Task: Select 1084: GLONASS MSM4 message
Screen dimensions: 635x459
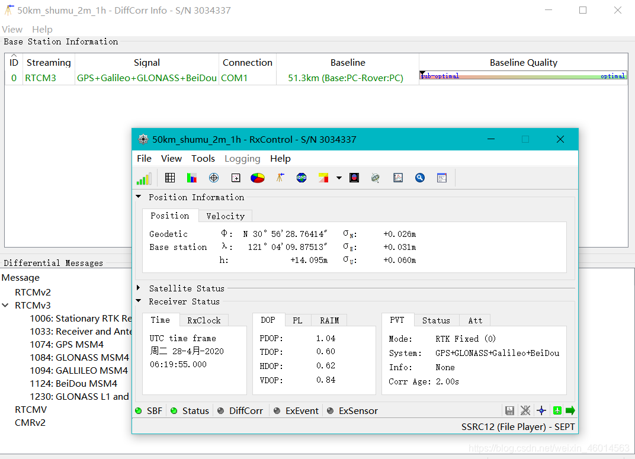Action: [x=79, y=357]
